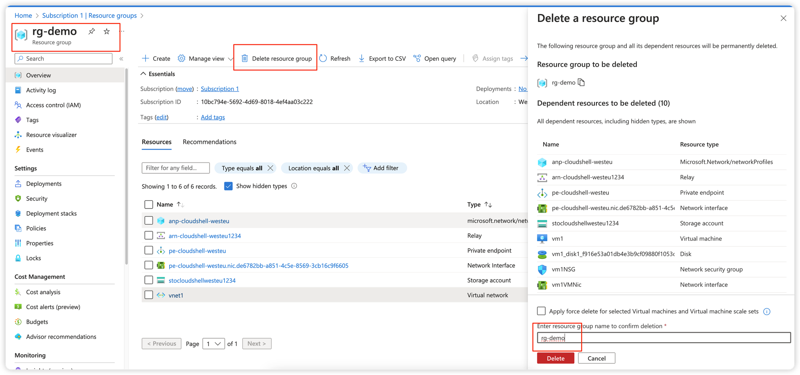Open Deployments under Settings
Screen dimensions: 800x375
44,184
